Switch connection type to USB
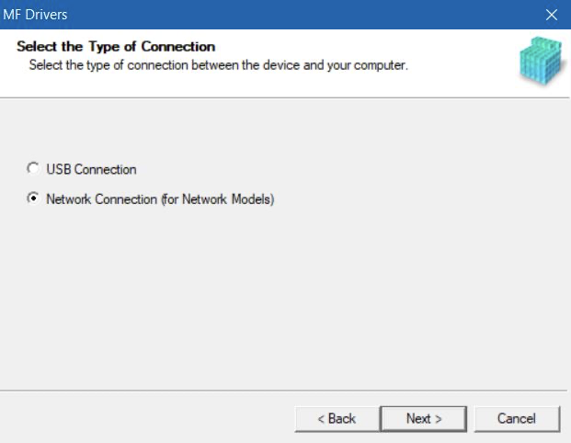This screenshot has height=443, width=571. 33,168
